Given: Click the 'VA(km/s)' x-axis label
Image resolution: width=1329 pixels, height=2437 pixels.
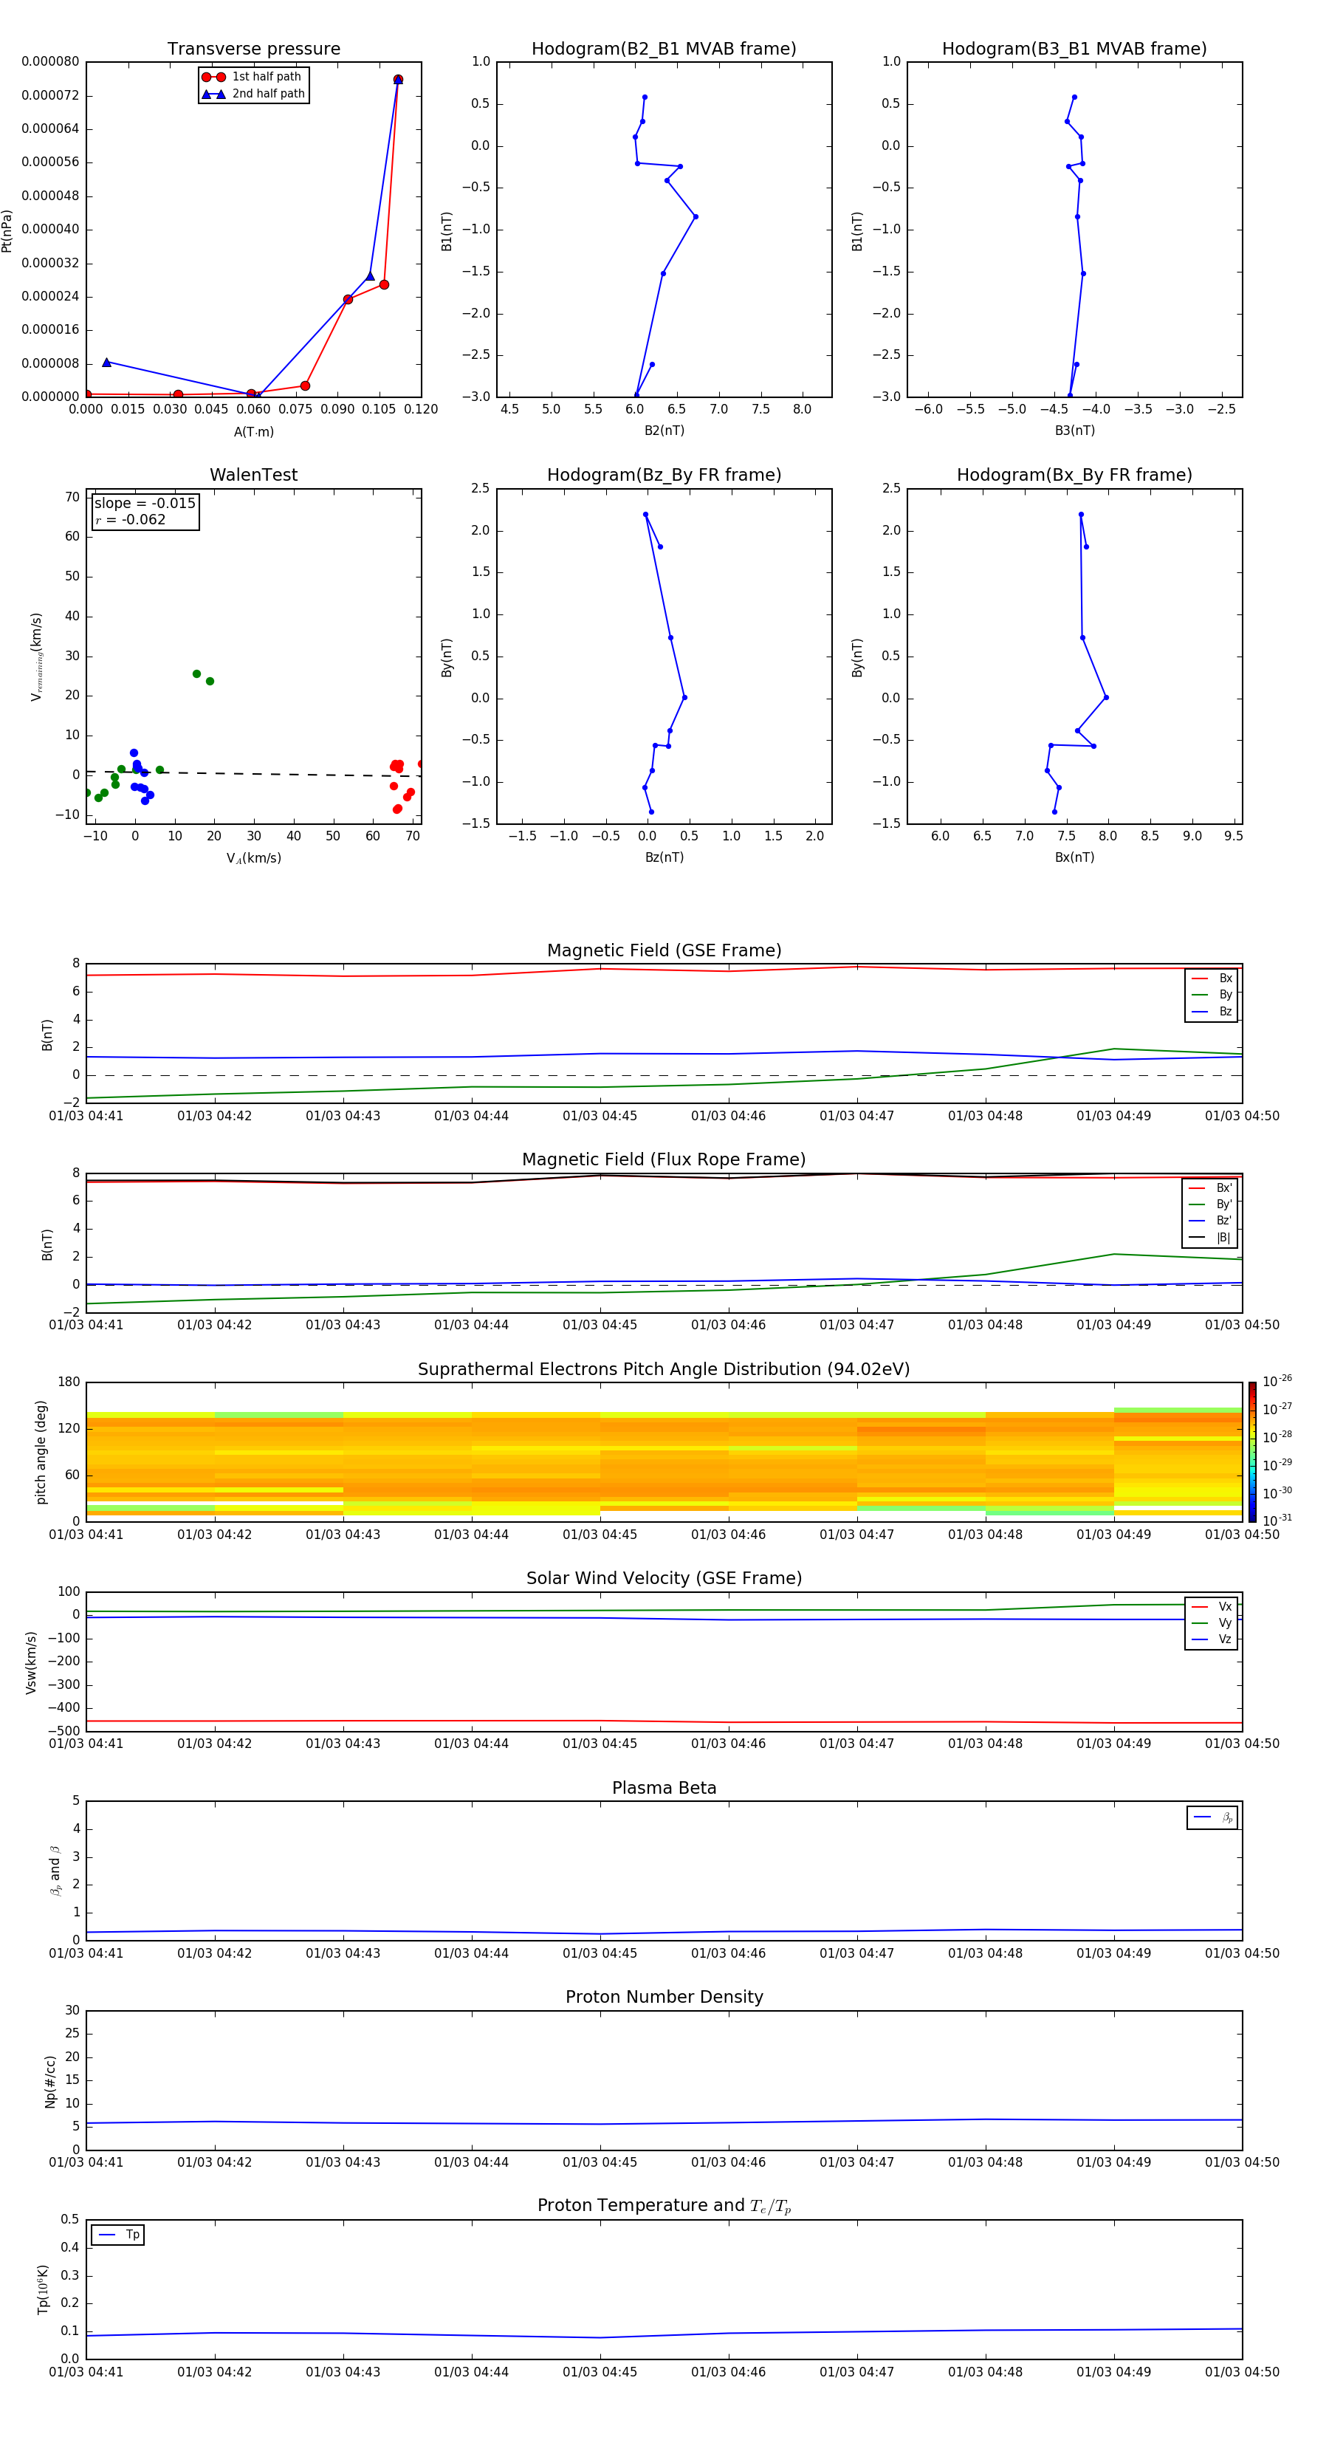Looking at the screenshot, I should point(253,858).
